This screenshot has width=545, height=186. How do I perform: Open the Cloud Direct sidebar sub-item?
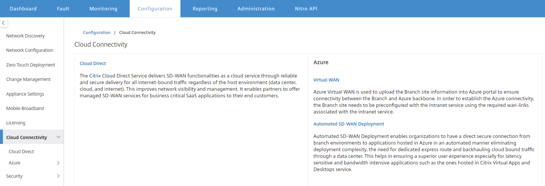21,151
